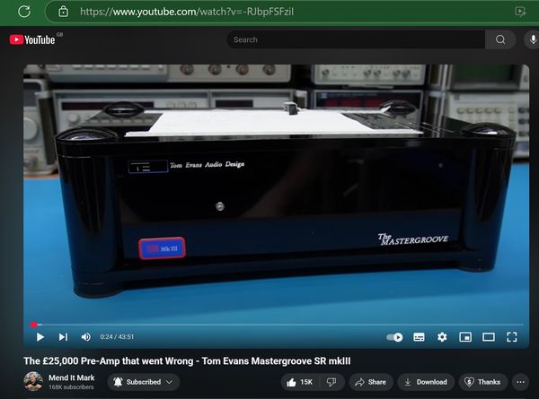Screen dimensions: 539x399
Task: Mute the video volume speaker icon
Action: click(x=85, y=337)
